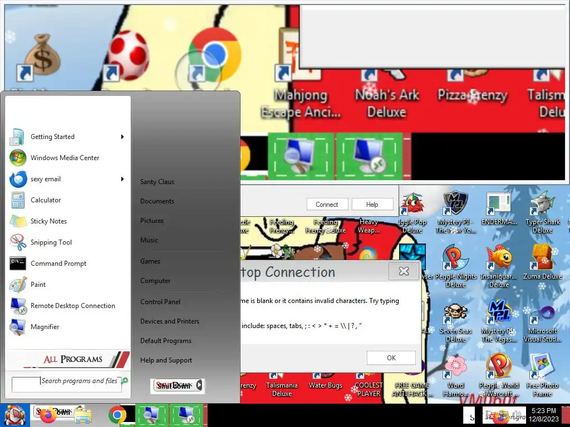The height and width of the screenshot is (427, 570).
Task: Open File Explorer from the taskbar
Action: pyautogui.click(x=83, y=415)
